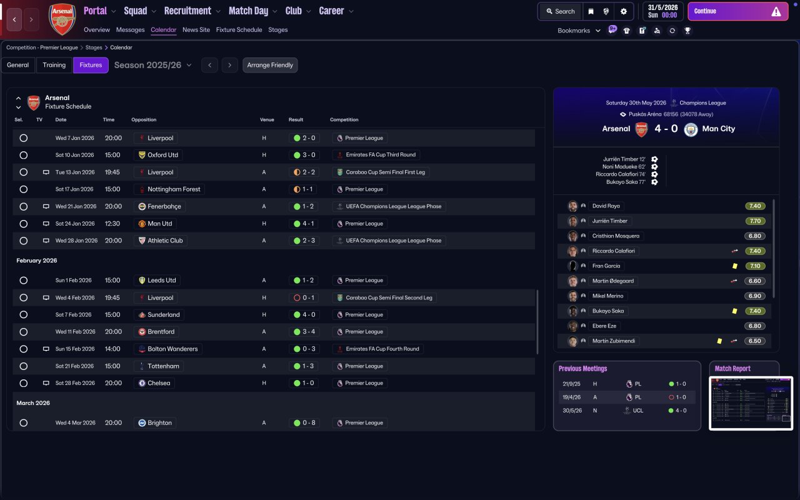Click the Tottenham club badge in fixtures
Image resolution: width=800 pixels, height=500 pixels.
142,366
